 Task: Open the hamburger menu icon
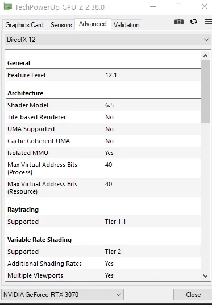tap(208, 22)
